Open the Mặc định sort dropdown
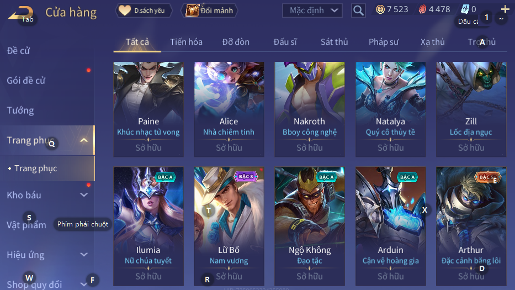515x290 pixels. click(x=312, y=10)
